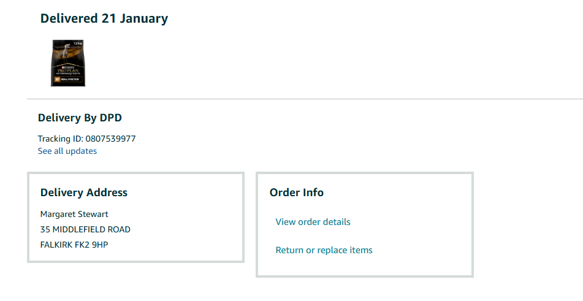Click the recipient name Margaret Stewart
The height and width of the screenshot is (301, 583).
74,215
